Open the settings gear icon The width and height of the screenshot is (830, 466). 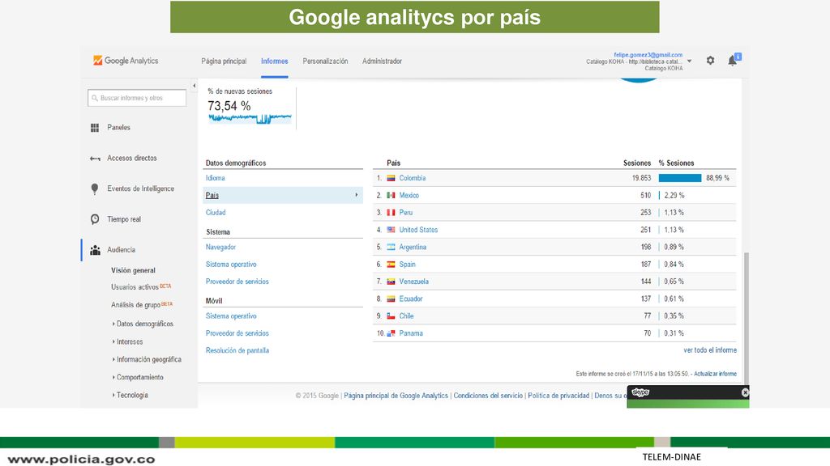pyautogui.click(x=710, y=60)
